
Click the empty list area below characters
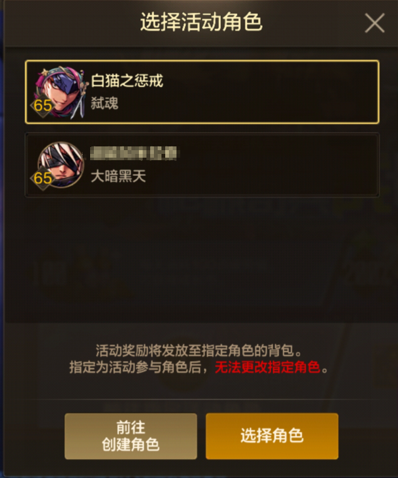coord(202,259)
